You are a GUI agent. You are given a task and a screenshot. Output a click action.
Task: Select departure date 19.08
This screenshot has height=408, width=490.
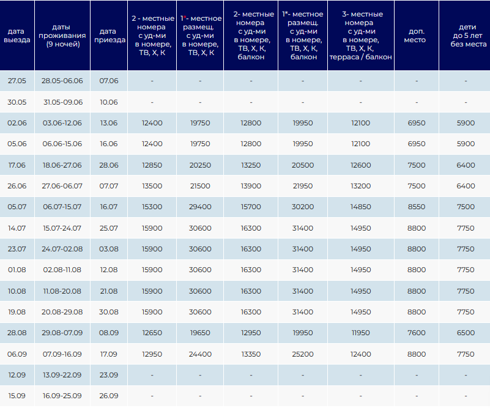click(17, 312)
